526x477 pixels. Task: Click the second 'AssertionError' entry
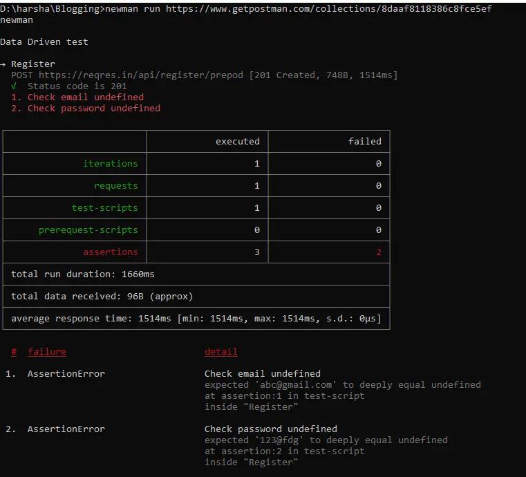point(66,429)
